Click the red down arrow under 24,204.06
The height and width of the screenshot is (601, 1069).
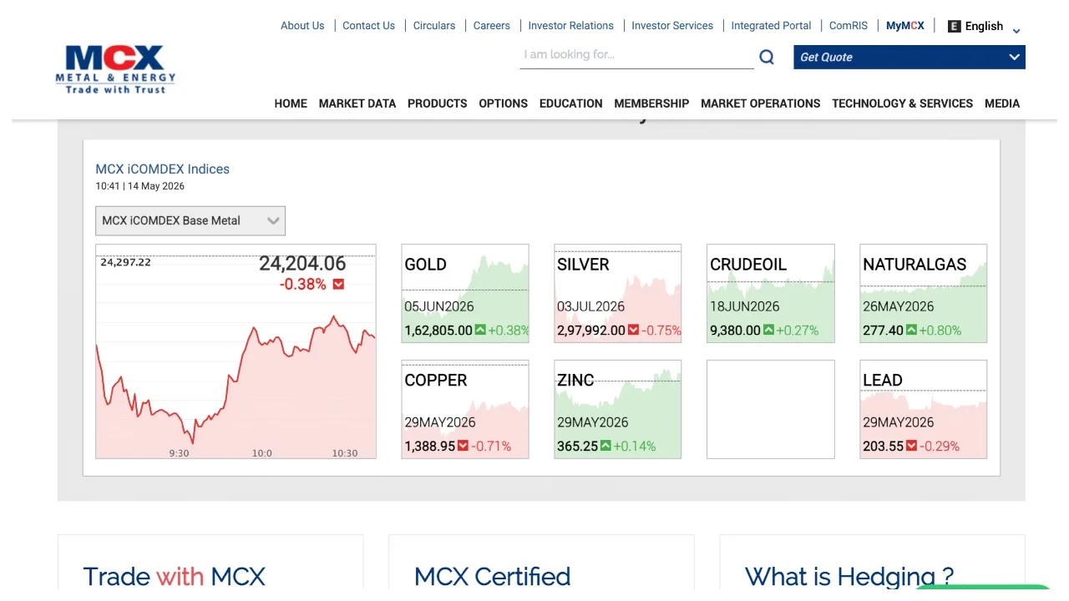pos(338,285)
